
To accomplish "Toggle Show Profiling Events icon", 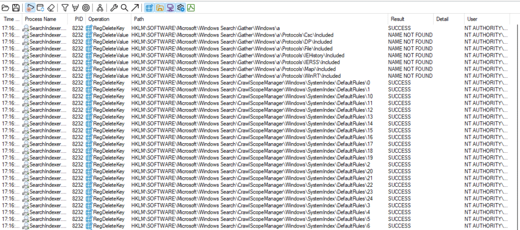I will point(191,8).
